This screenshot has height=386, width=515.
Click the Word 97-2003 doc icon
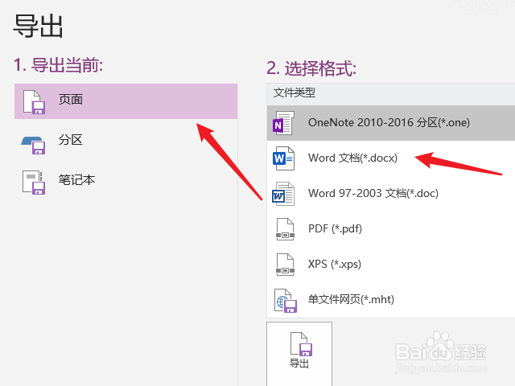point(283,194)
